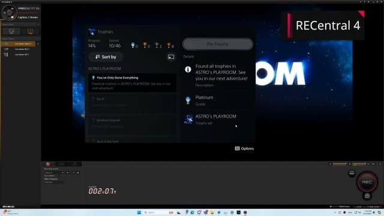Select the highlighted multi-scene mode icon
This screenshot has height=216, width=384.
30,31
